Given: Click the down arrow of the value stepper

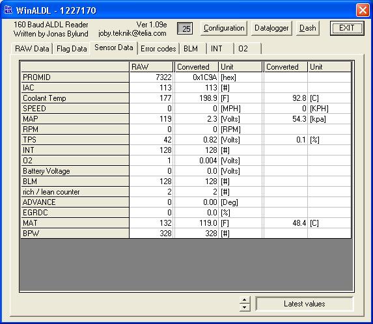Looking at the screenshot, I should [245, 307].
